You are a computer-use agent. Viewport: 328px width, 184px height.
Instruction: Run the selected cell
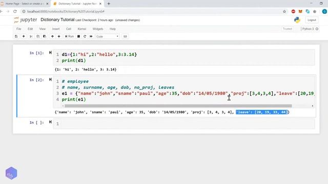tap(70, 36)
